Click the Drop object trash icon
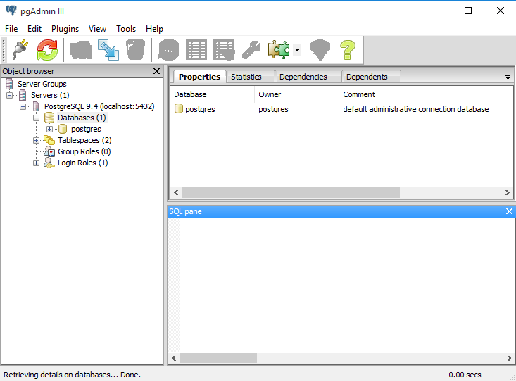Viewport: 516px width, 381px height. 136,50
